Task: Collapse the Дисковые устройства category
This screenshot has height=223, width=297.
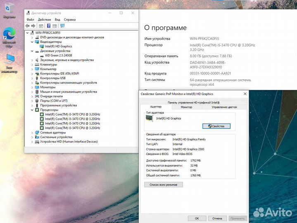Action: pyautogui.click(x=32, y=51)
